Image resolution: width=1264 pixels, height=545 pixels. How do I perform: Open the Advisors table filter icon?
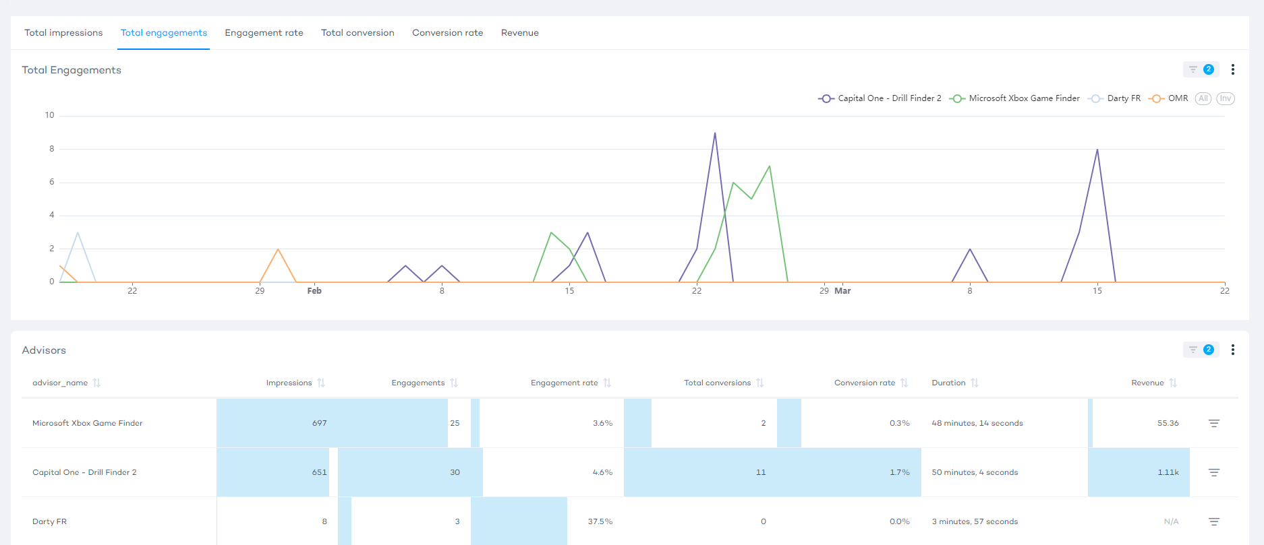pos(1193,350)
